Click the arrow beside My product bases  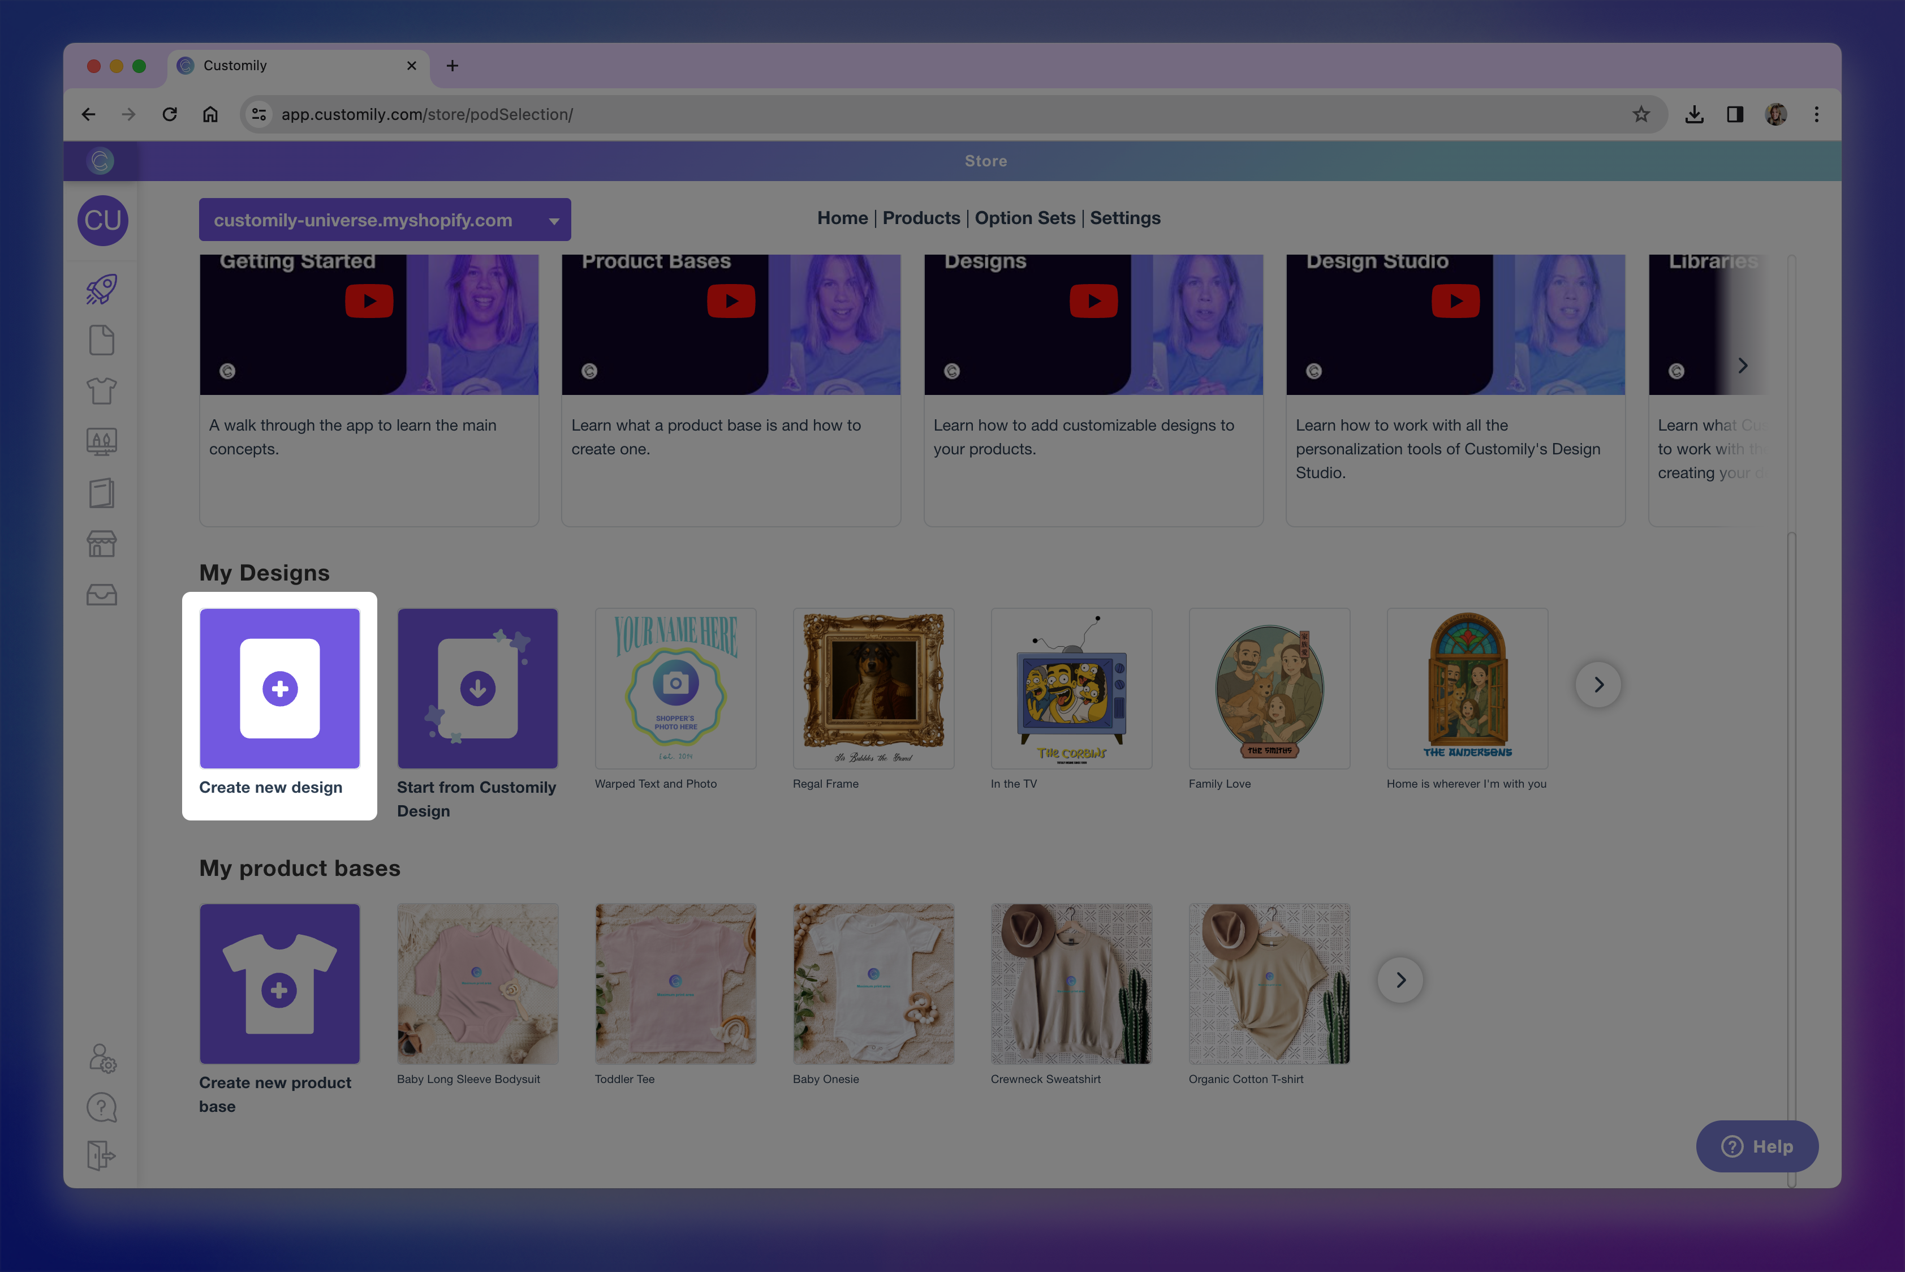(x=1400, y=979)
